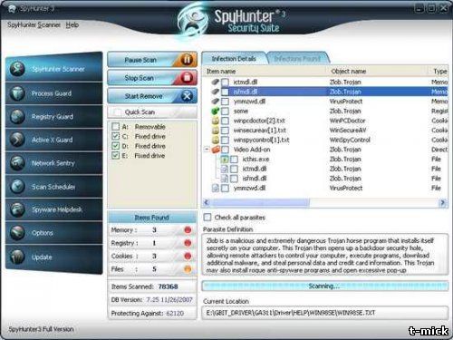Viewport: 453px width, 340px height.
Task: Switch to Infection Details tab
Action: 234,59
